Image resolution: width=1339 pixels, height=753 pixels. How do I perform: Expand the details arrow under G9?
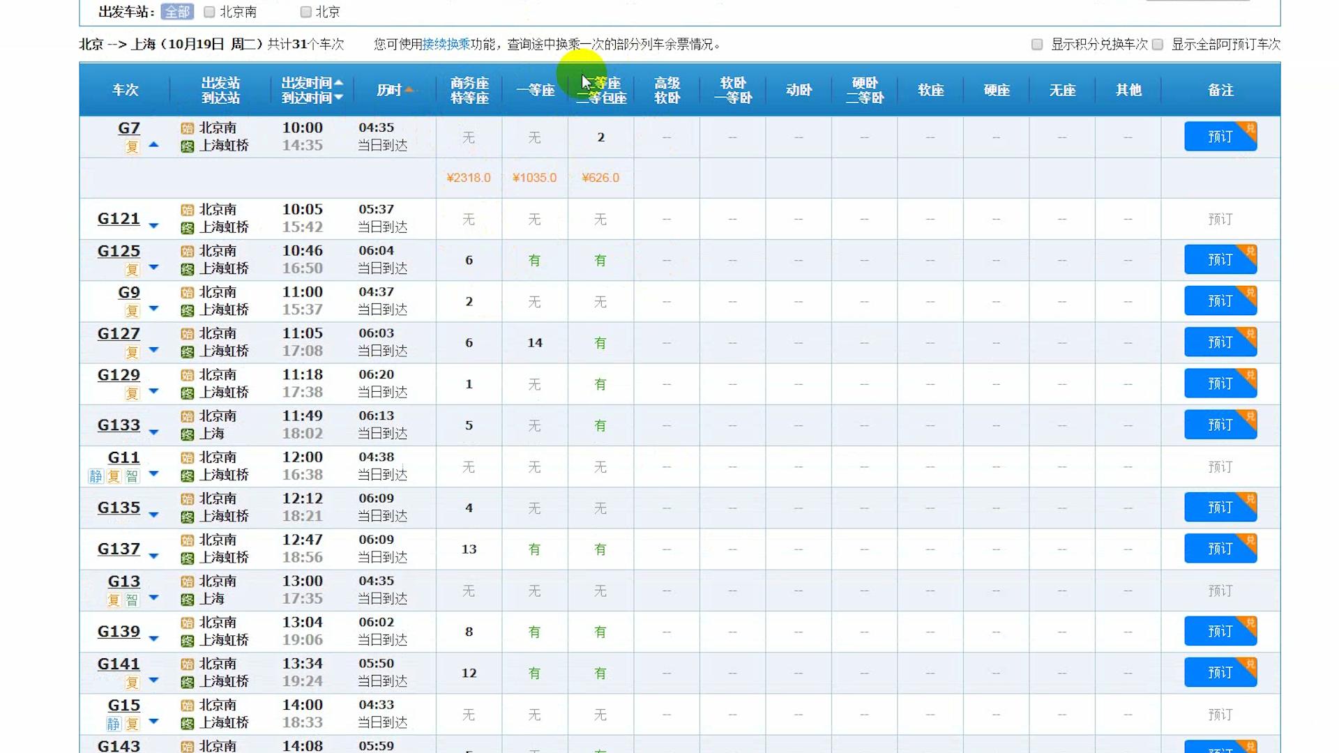tap(153, 309)
